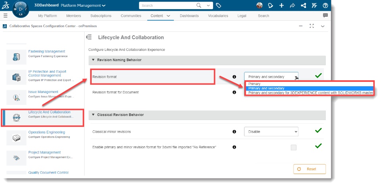Open the add (plus) icon in top bar

(x=281, y=6)
